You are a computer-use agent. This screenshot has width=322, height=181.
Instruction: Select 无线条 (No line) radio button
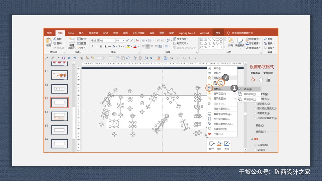pos(255,145)
